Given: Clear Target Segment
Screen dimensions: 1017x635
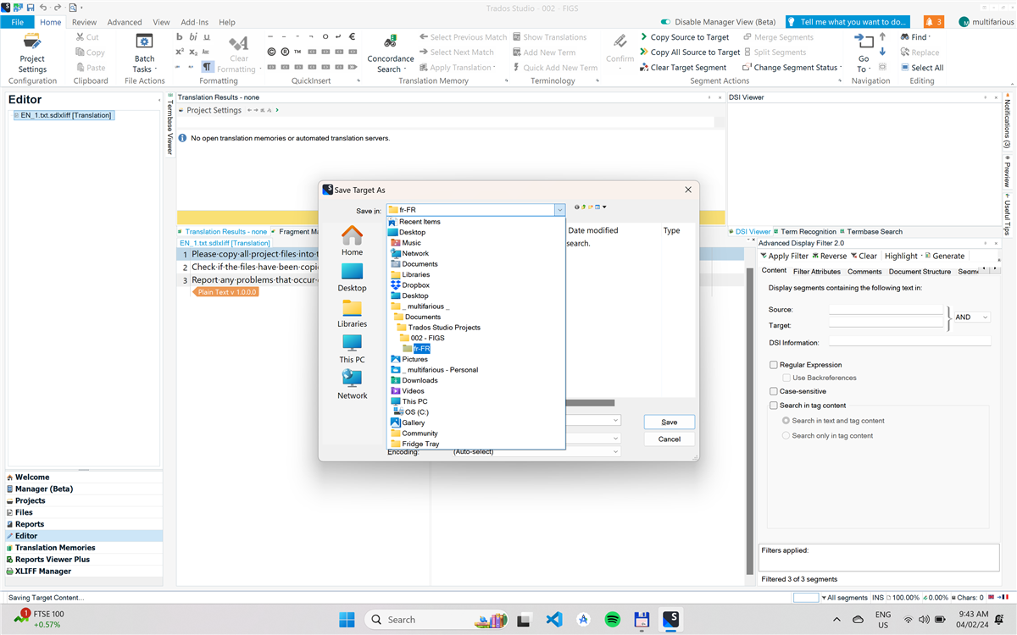Looking at the screenshot, I should [x=682, y=68].
